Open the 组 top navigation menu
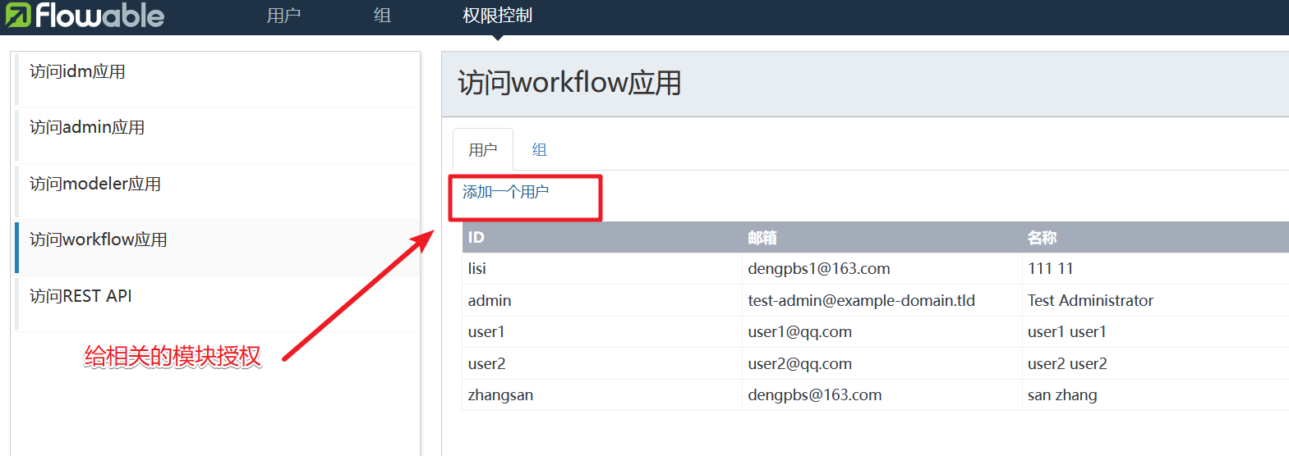 tap(382, 16)
